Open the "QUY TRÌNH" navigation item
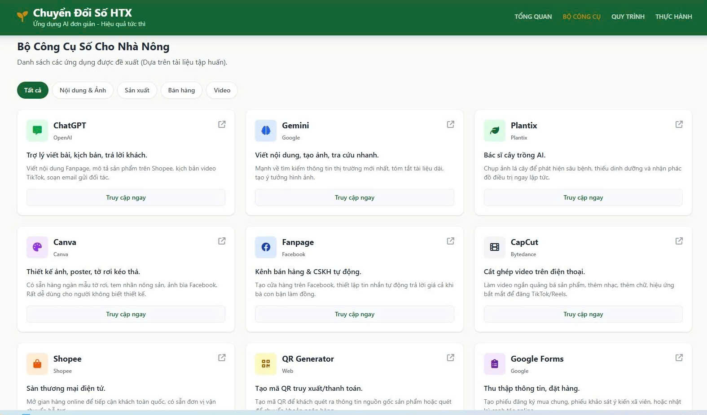 (628, 17)
